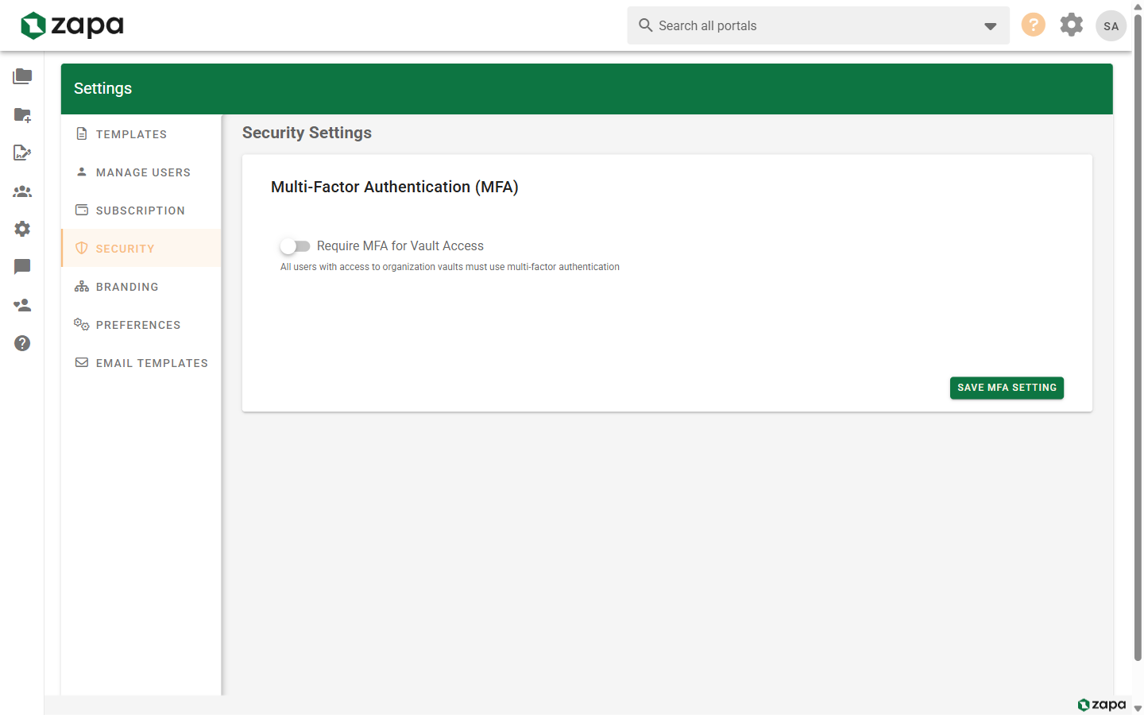Click the Security Settings heading
This screenshot has width=1144, height=715.
pos(307,133)
